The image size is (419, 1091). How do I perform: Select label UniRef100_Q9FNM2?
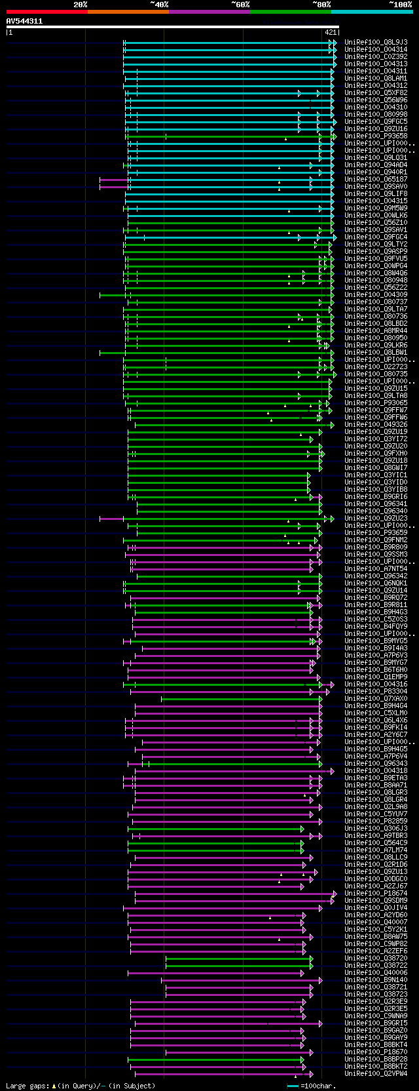[376, 540]
